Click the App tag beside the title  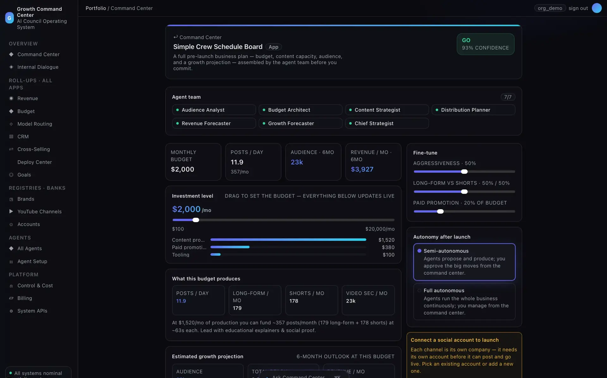coord(273,47)
